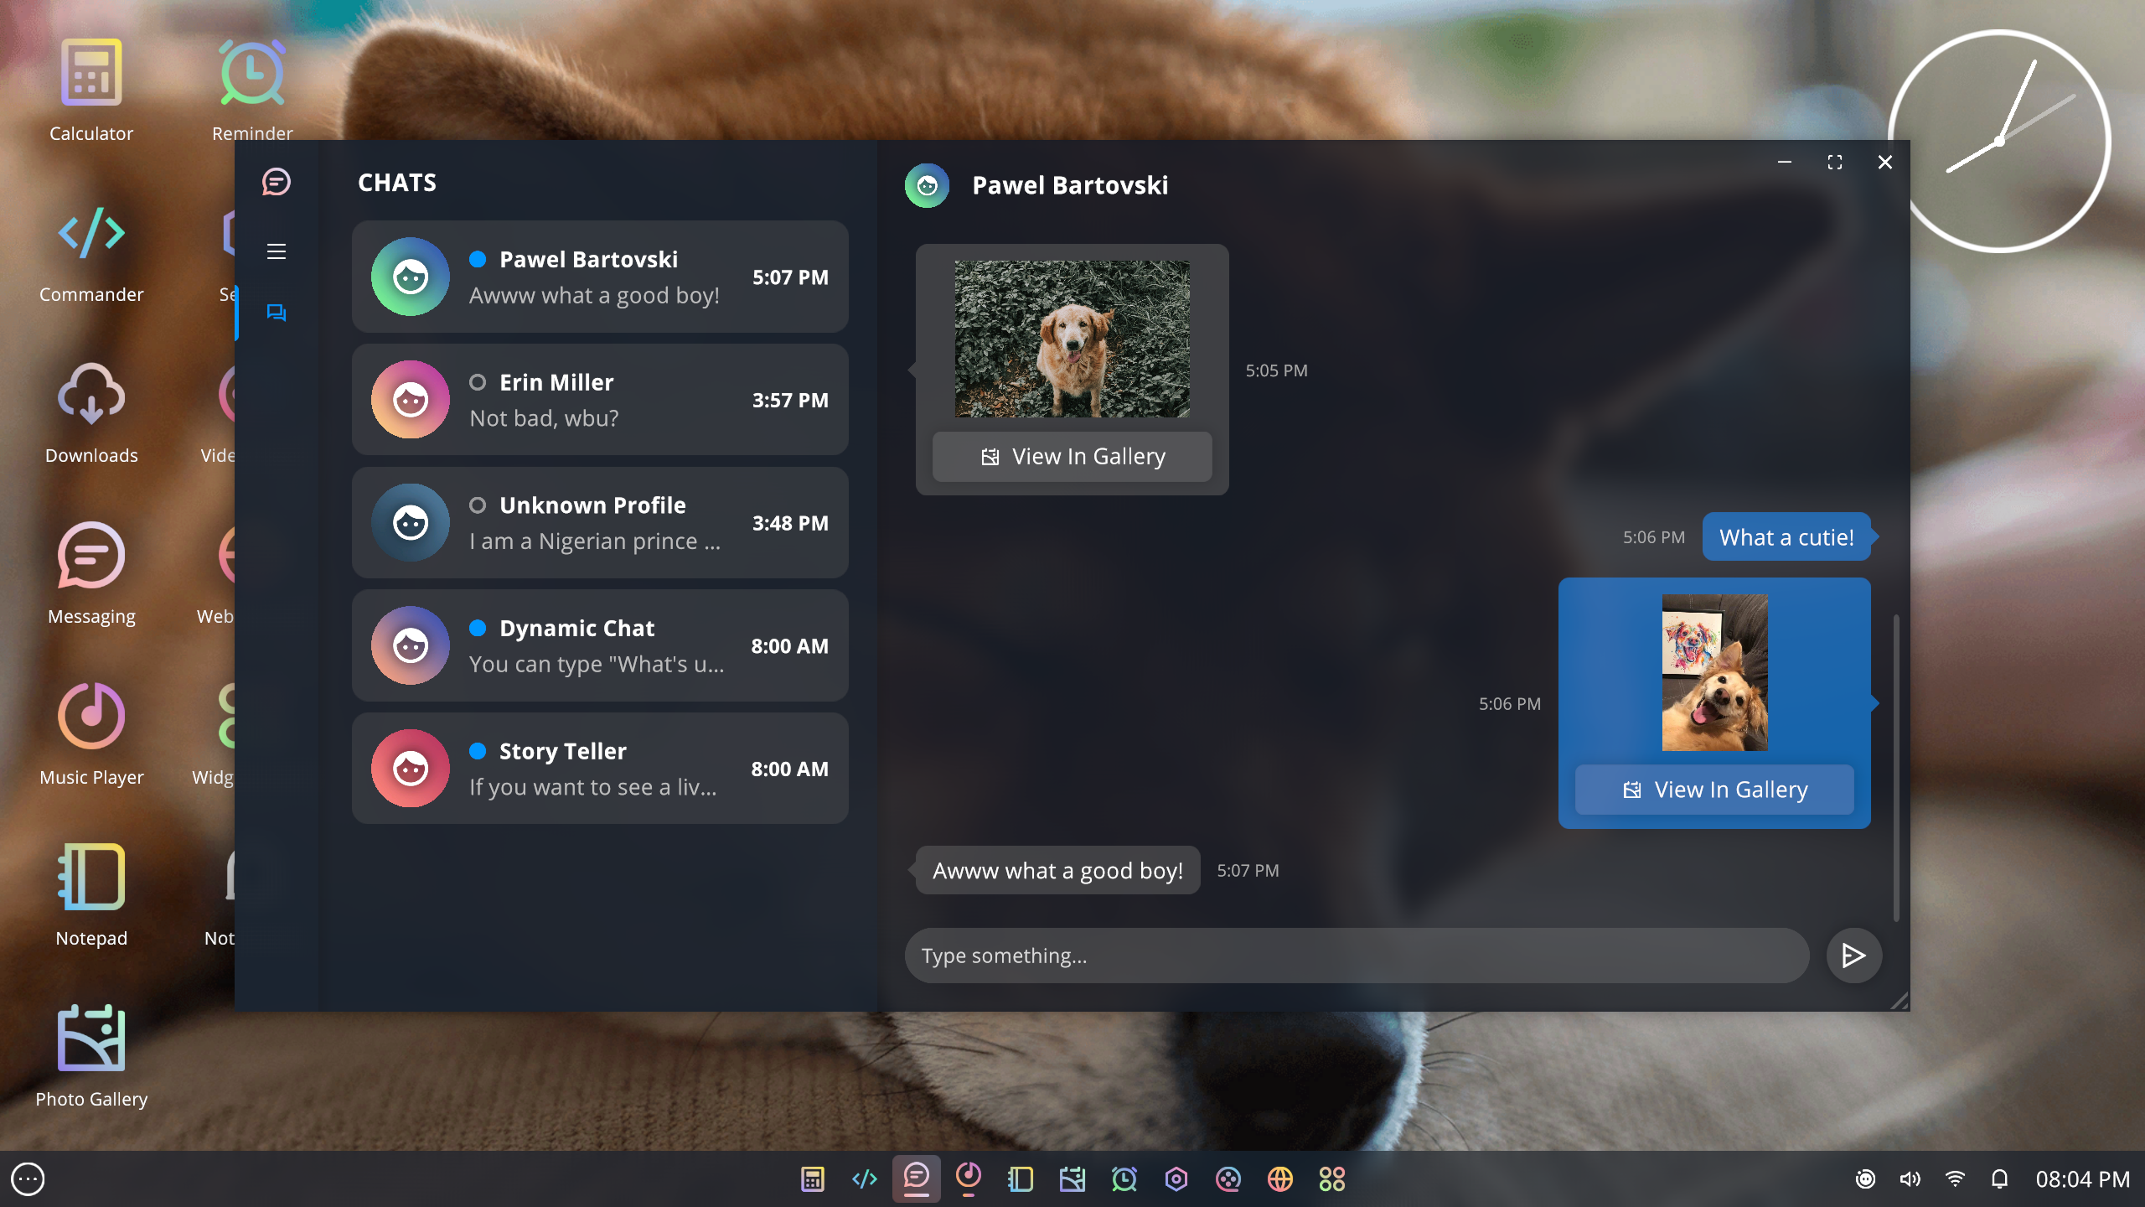The width and height of the screenshot is (2145, 1207).
Task: Open the Story Teller chat
Action: pyautogui.click(x=600, y=769)
